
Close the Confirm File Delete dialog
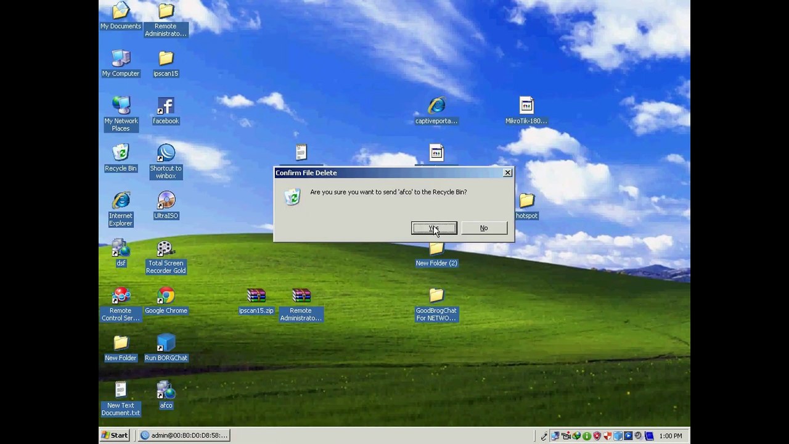pyautogui.click(x=507, y=173)
